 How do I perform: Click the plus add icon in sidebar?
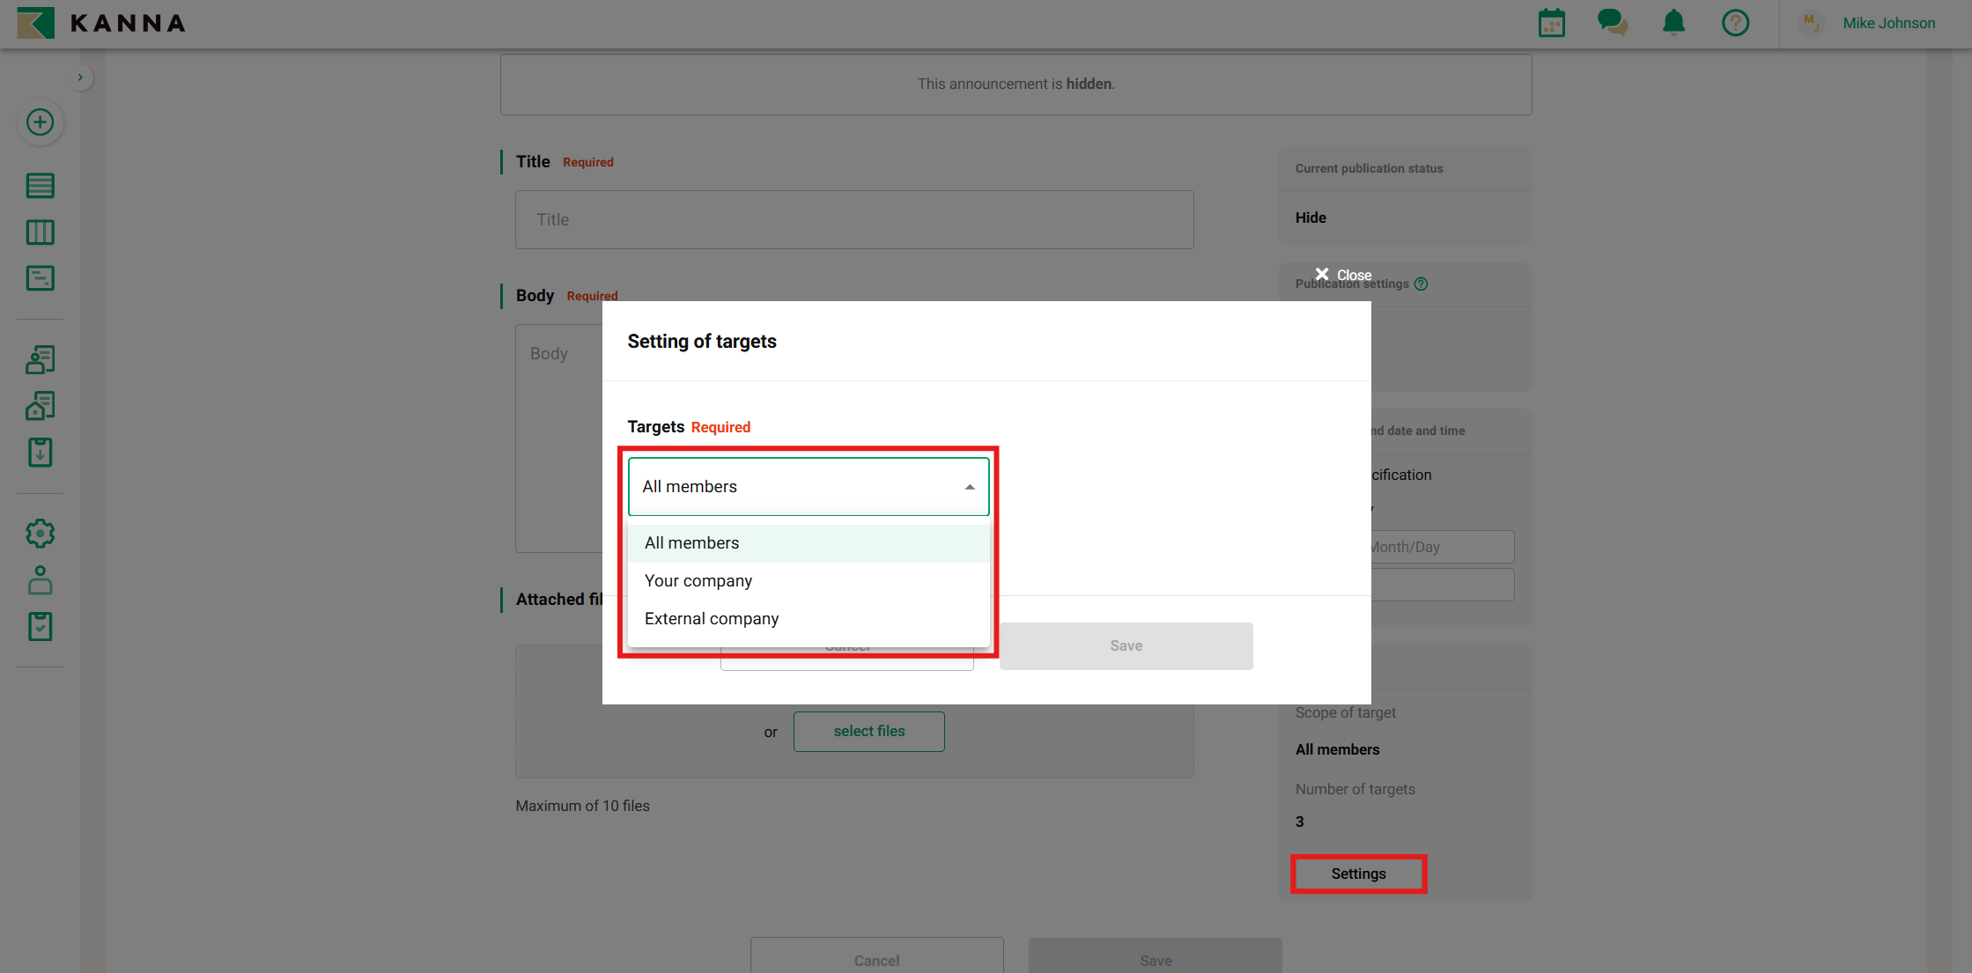tap(40, 122)
